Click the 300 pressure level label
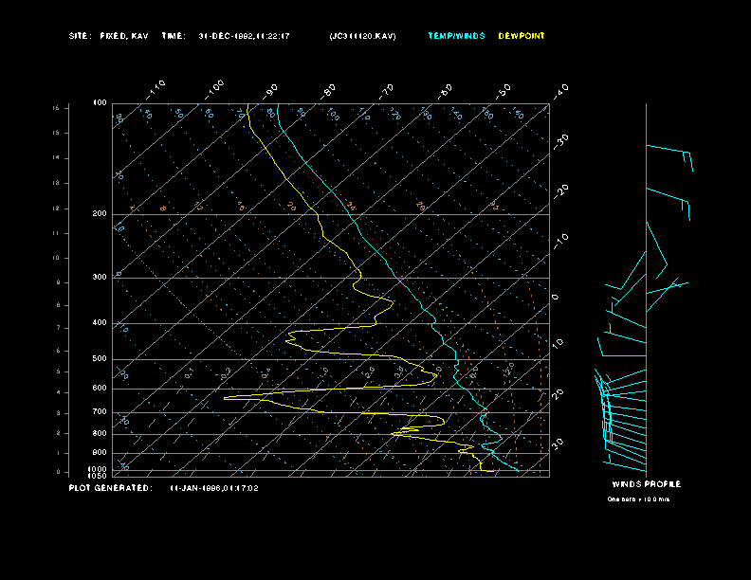Image resolution: width=751 pixels, height=580 pixels. (100, 278)
